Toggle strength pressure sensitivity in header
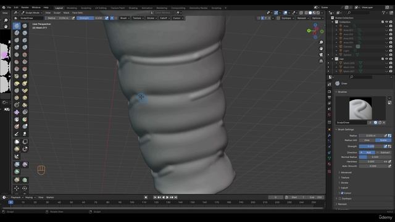This screenshot has height=222, width=395. [x=107, y=18]
